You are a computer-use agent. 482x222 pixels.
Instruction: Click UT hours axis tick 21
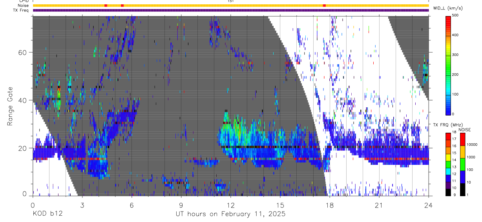pos(379,205)
